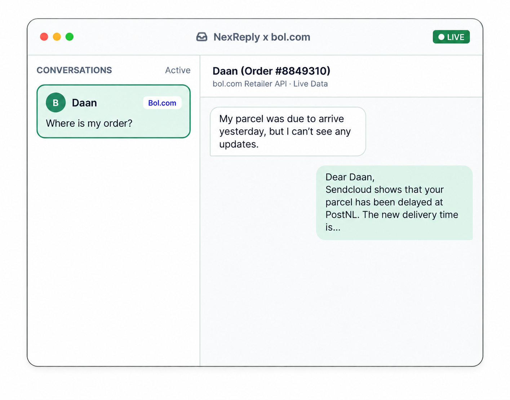The image size is (510, 400).
Task: Click Daan's green B avatar
Action: pos(56,103)
